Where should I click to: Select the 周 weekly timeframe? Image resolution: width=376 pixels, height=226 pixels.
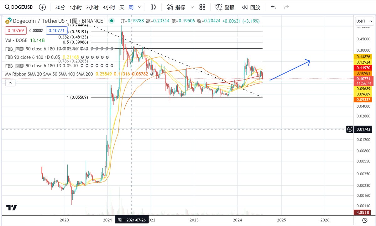pos(131,7)
